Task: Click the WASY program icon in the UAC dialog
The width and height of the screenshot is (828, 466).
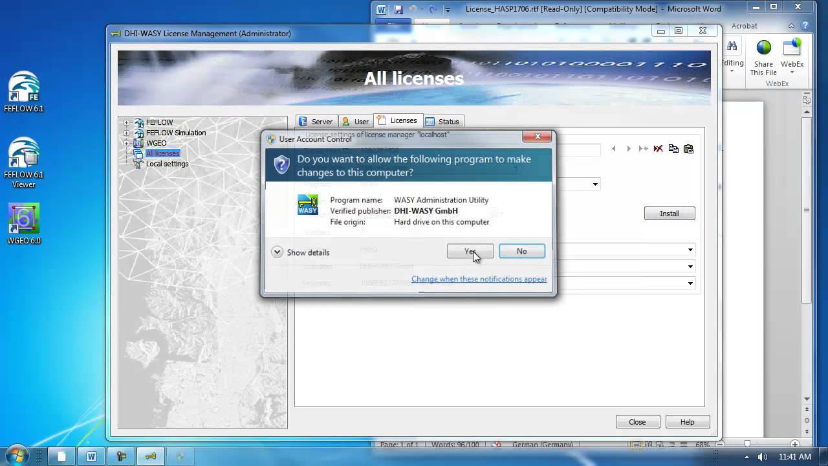Action: pos(308,205)
